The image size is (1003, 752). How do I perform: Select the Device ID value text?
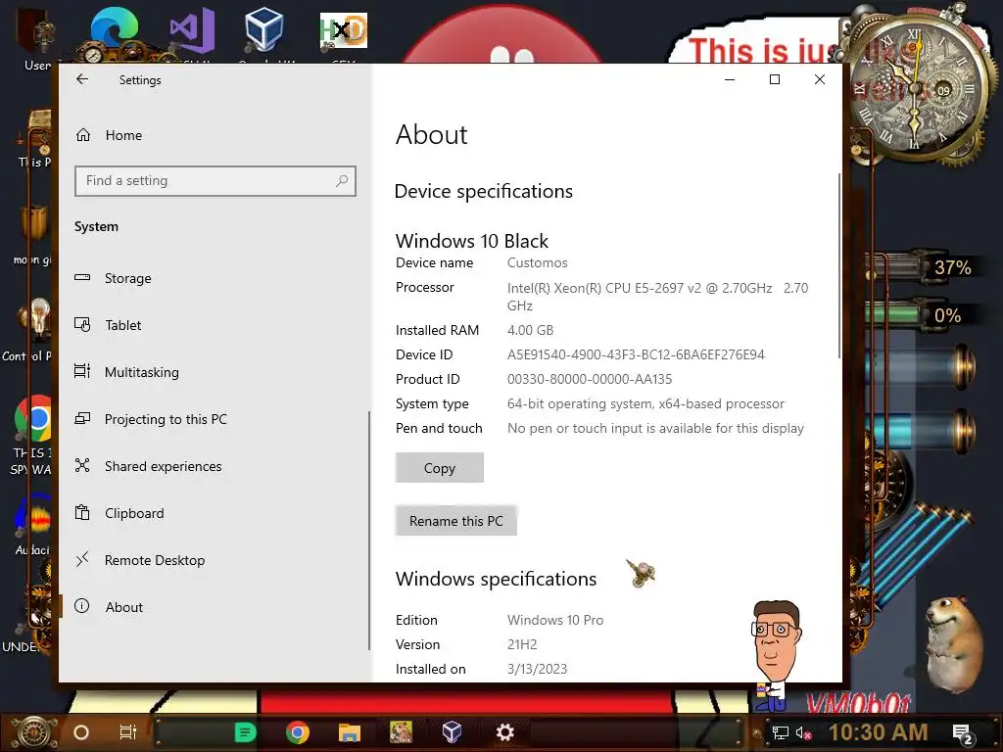click(x=636, y=354)
